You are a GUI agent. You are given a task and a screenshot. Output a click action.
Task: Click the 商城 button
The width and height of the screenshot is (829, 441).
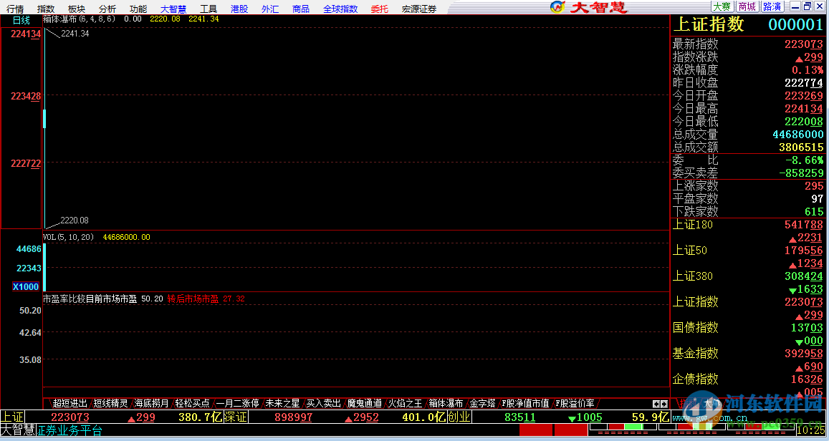747,6
